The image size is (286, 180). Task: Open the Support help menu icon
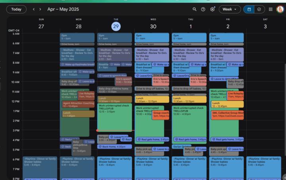pyautogui.click(x=203, y=9)
